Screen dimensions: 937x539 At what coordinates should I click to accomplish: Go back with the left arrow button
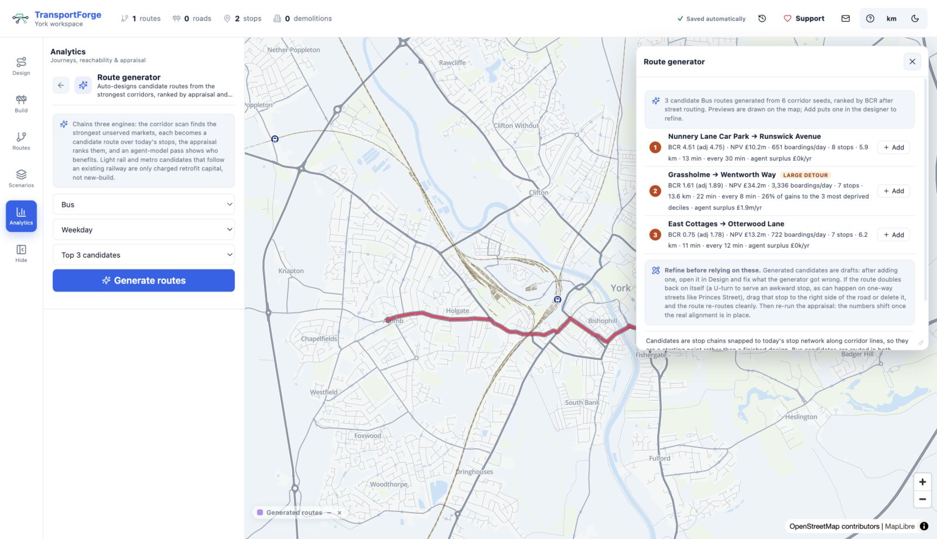pyautogui.click(x=61, y=86)
